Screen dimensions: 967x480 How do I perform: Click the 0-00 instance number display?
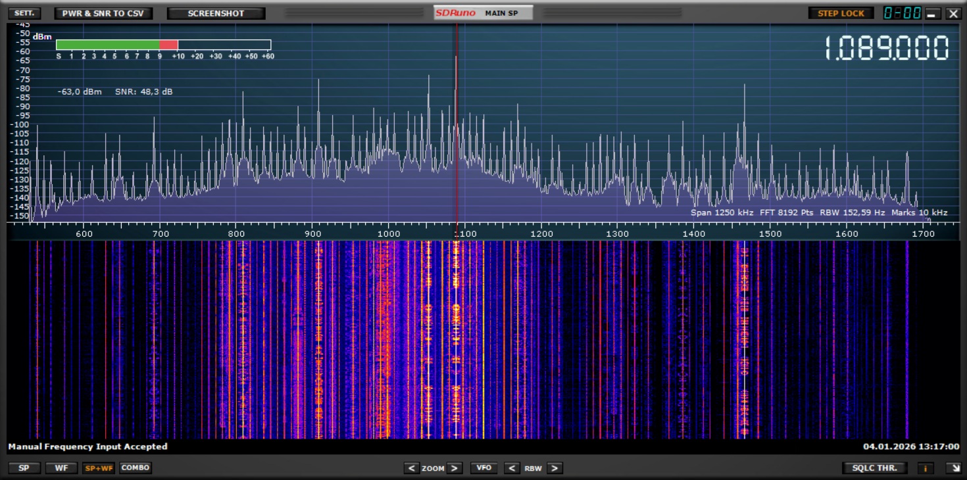click(x=902, y=13)
